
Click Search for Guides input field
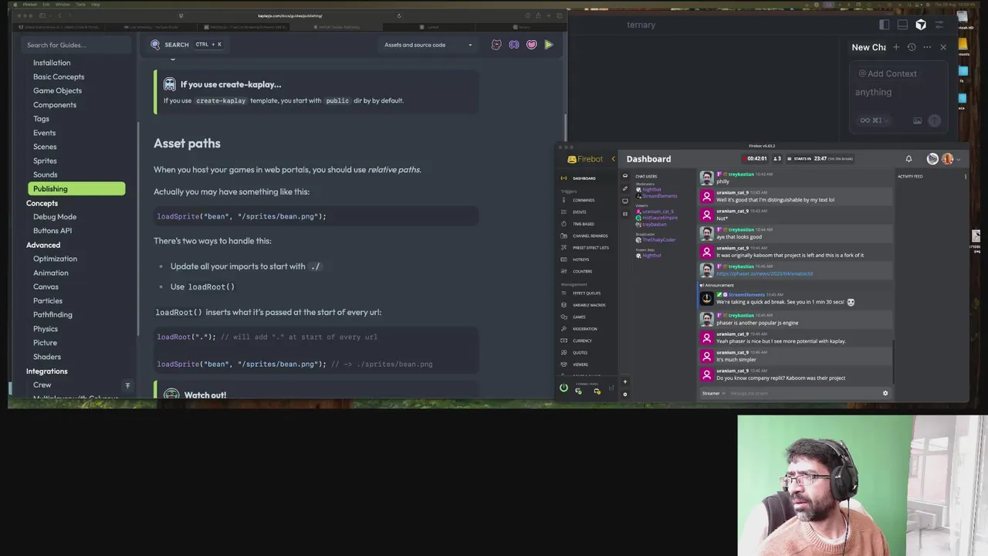pyautogui.click(x=76, y=45)
